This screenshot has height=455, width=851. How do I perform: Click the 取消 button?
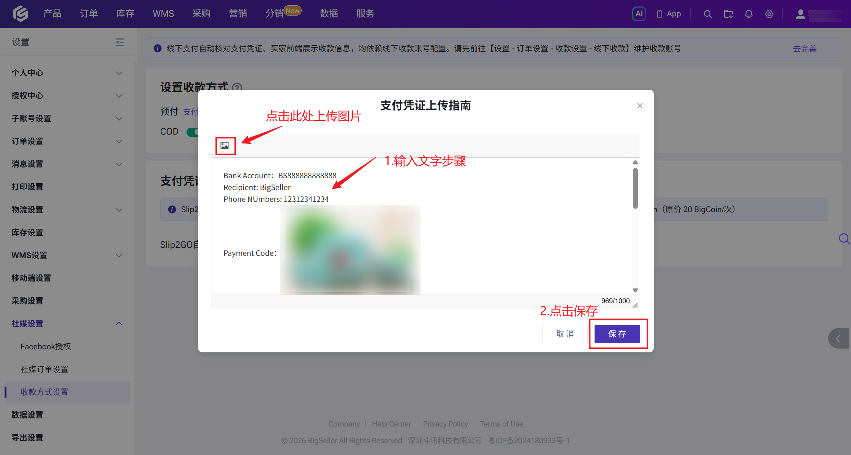point(565,334)
